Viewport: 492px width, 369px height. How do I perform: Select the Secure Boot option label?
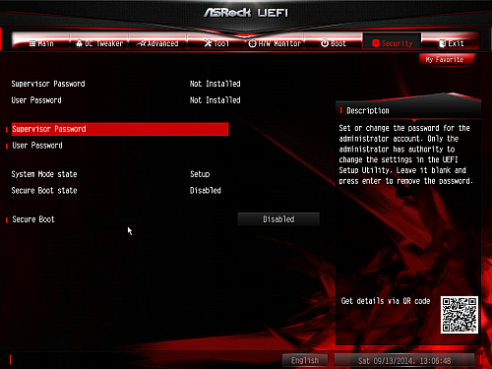[33, 219]
